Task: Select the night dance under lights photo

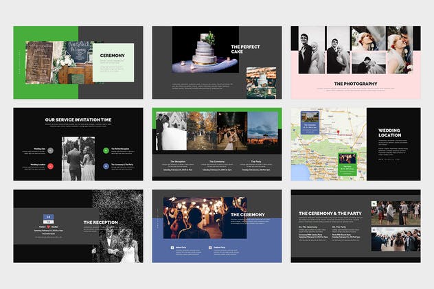Action: click(x=232, y=131)
